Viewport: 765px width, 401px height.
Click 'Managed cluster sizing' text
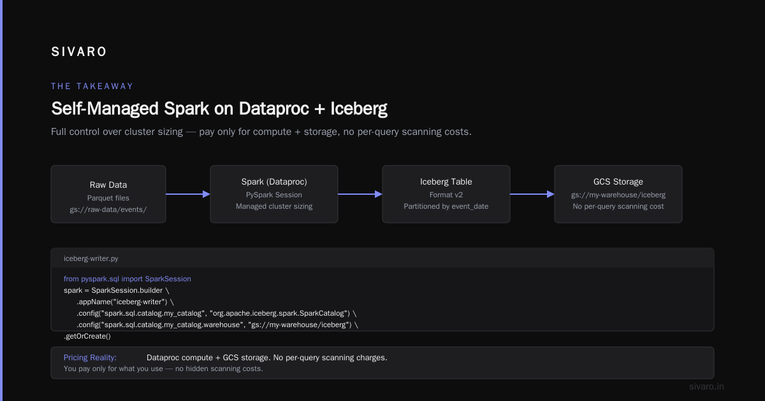pyautogui.click(x=274, y=206)
